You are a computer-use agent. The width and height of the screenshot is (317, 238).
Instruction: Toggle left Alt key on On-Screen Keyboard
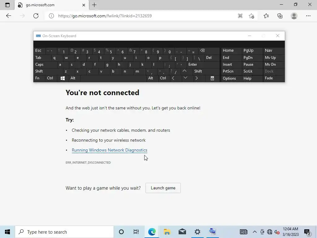pos(74,78)
